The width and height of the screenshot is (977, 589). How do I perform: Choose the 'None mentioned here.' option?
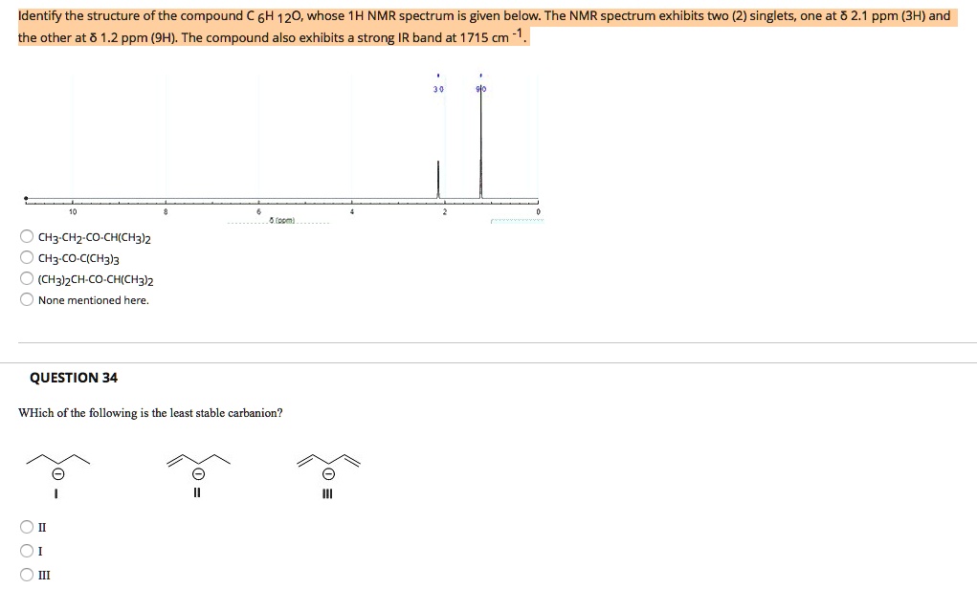tap(26, 299)
